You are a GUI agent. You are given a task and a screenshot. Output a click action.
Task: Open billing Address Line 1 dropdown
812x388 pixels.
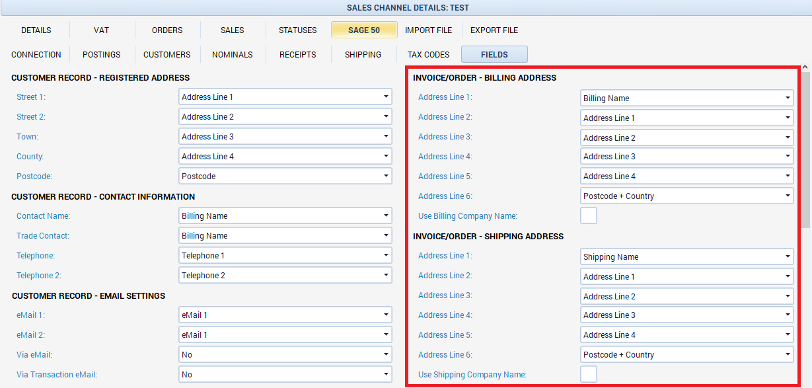[687, 98]
